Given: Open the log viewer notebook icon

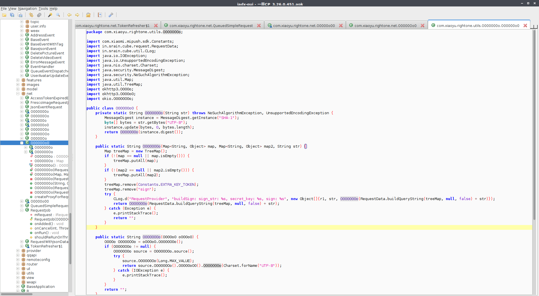Looking at the screenshot, I should point(100,15).
